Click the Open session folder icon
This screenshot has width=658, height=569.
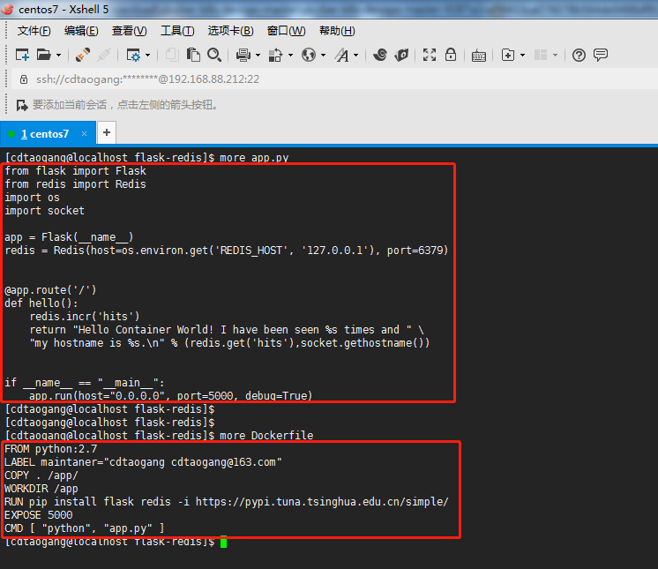(43, 55)
